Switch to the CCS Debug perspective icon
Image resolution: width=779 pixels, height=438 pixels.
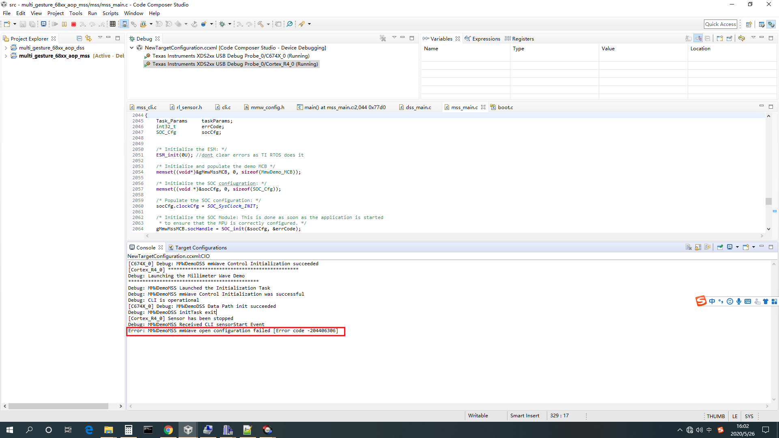tap(771, 24)
